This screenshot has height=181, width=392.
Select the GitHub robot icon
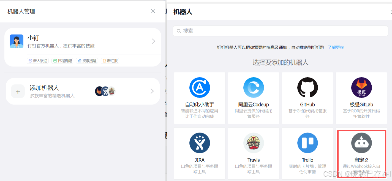pos(307,87)
